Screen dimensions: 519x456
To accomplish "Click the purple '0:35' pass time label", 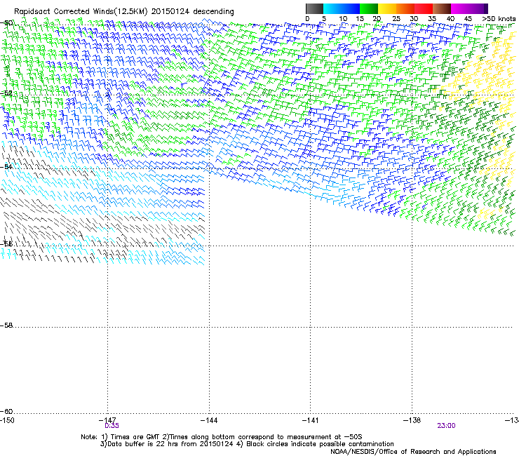I will point(112,426).
